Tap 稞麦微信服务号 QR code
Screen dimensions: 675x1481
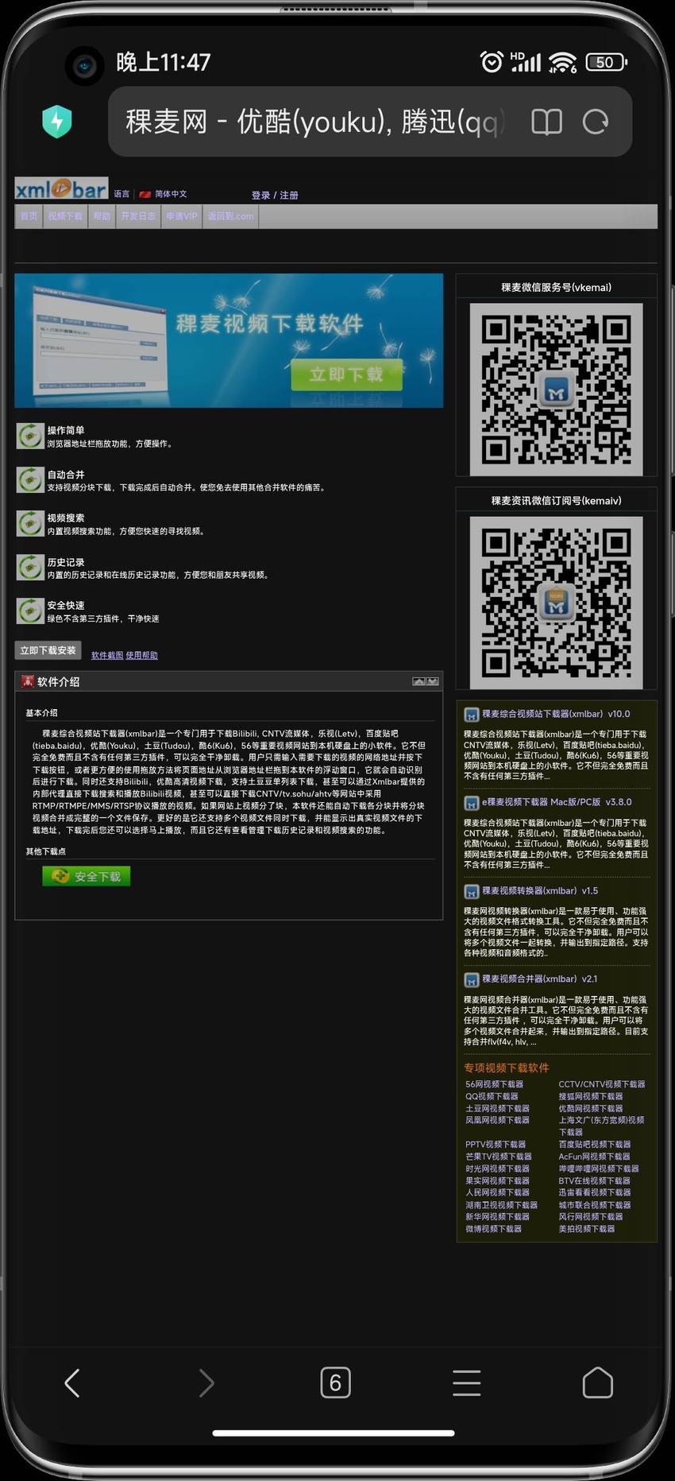click(x=556, y=390)
